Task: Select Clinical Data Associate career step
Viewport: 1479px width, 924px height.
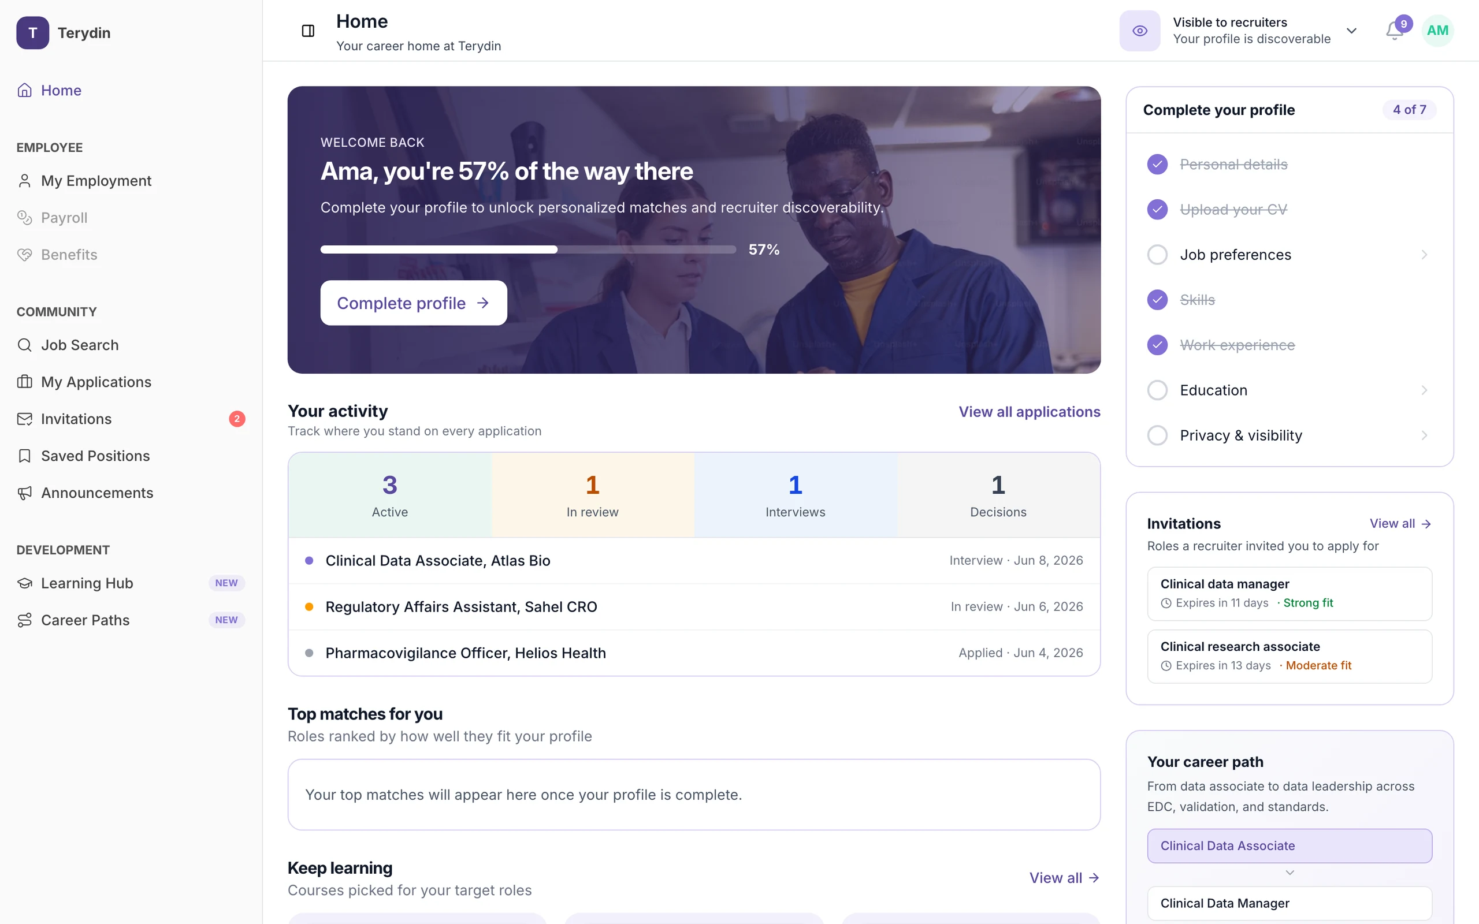Action: 1290,846
